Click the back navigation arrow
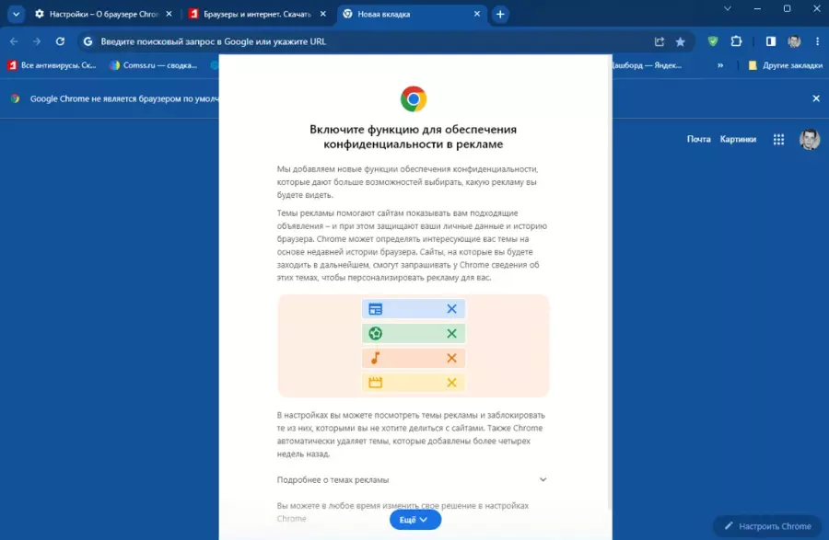 click(x=14, y=41)
